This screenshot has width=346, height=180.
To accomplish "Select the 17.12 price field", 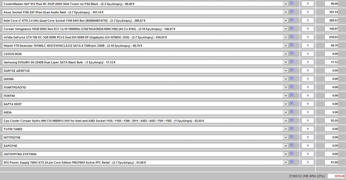I will pyautogui.click(x=332, y=62).
